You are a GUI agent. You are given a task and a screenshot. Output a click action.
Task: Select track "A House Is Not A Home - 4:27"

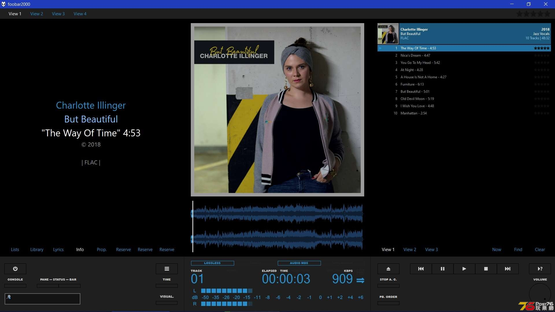[x=464, y=77]
